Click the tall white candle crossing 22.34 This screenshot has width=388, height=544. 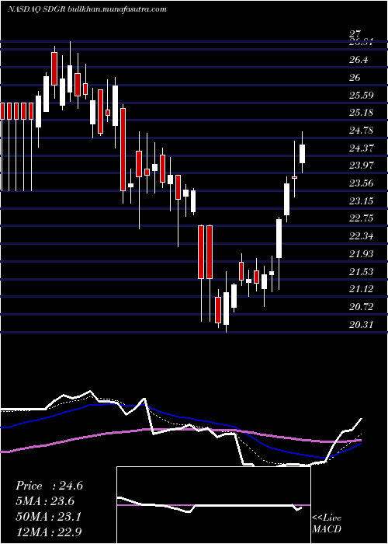coord(279,239)
